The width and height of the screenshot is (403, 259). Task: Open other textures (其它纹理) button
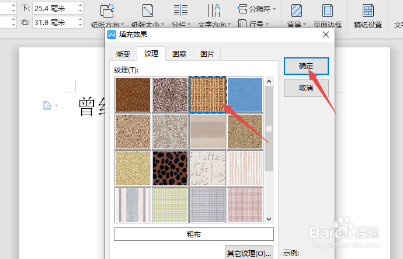[x=249, y=253]
